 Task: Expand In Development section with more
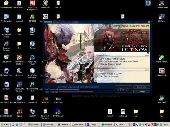pos(146,70)
